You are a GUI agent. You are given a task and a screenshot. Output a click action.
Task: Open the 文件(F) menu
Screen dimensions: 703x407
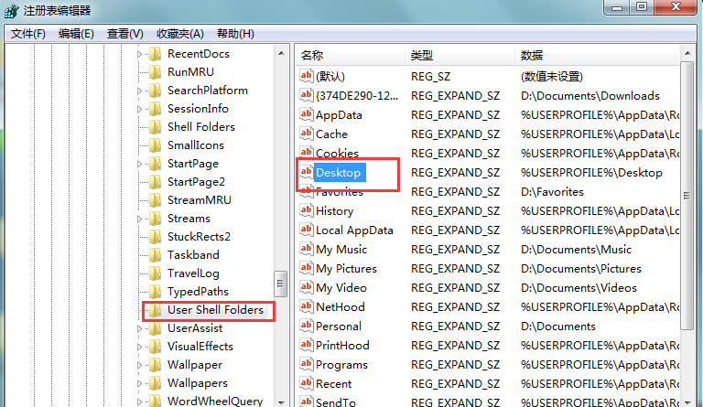27,34
